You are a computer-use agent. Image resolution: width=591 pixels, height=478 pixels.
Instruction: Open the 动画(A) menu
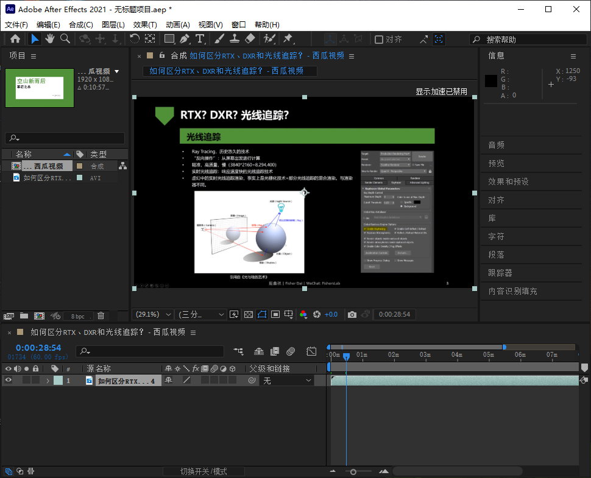tap(177, 25)
